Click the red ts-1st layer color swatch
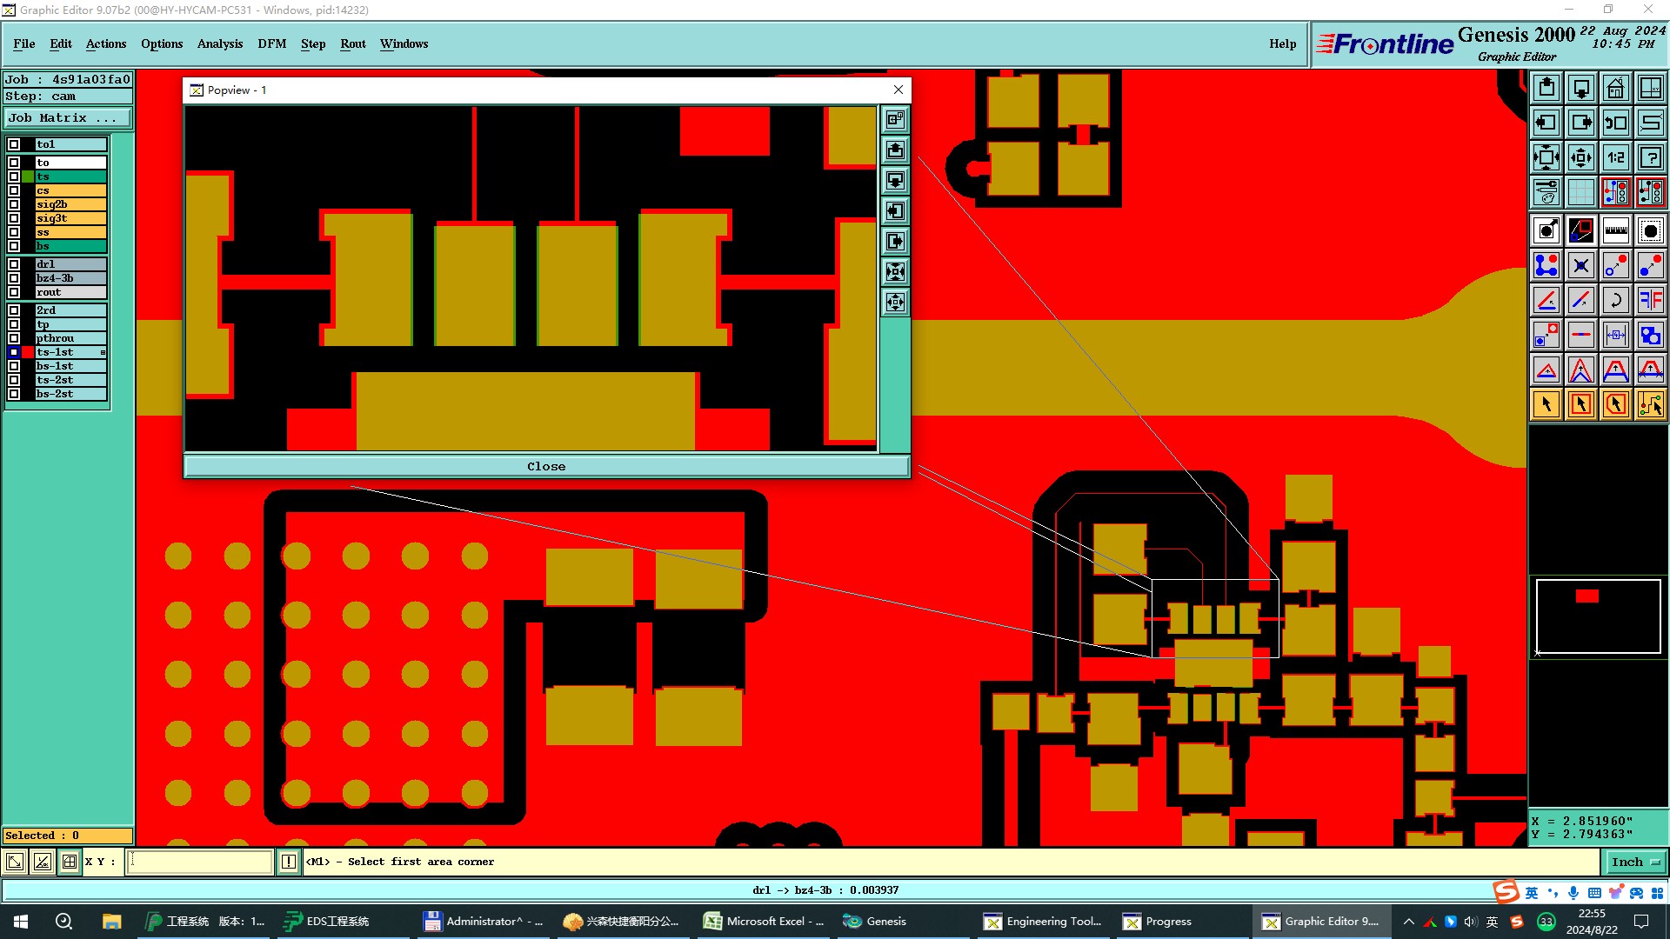 [28, 352]
